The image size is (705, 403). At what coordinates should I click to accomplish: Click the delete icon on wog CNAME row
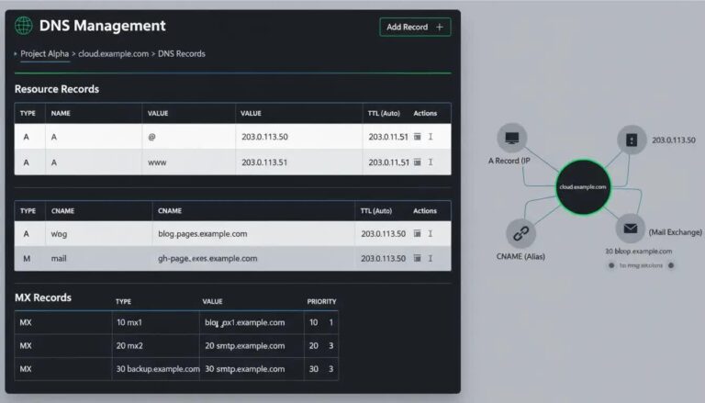(418, 233)
